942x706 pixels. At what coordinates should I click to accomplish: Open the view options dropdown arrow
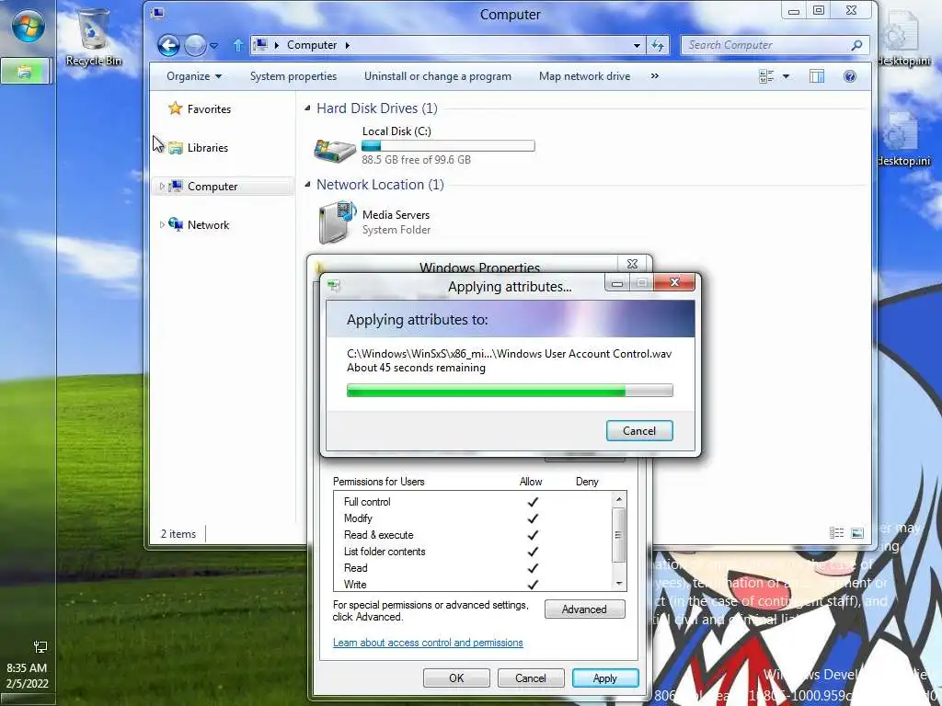[786, 76]
